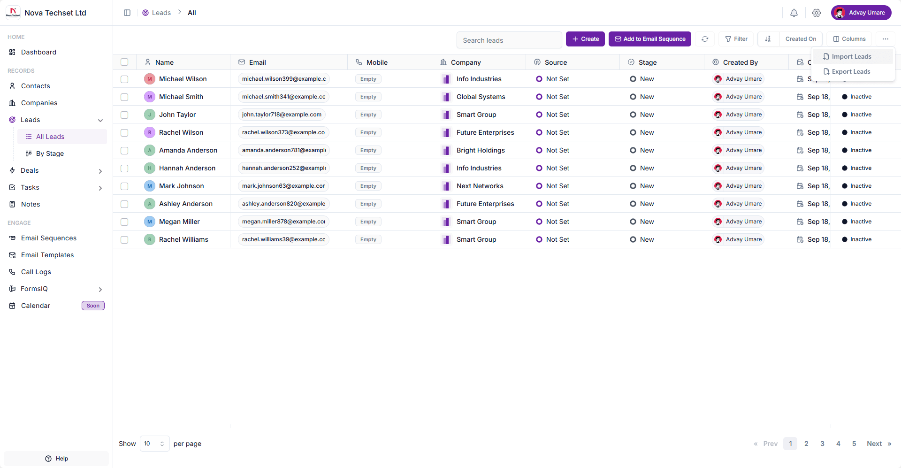
Task: Open the settings gear icon
Action: (x=817, y=13)
